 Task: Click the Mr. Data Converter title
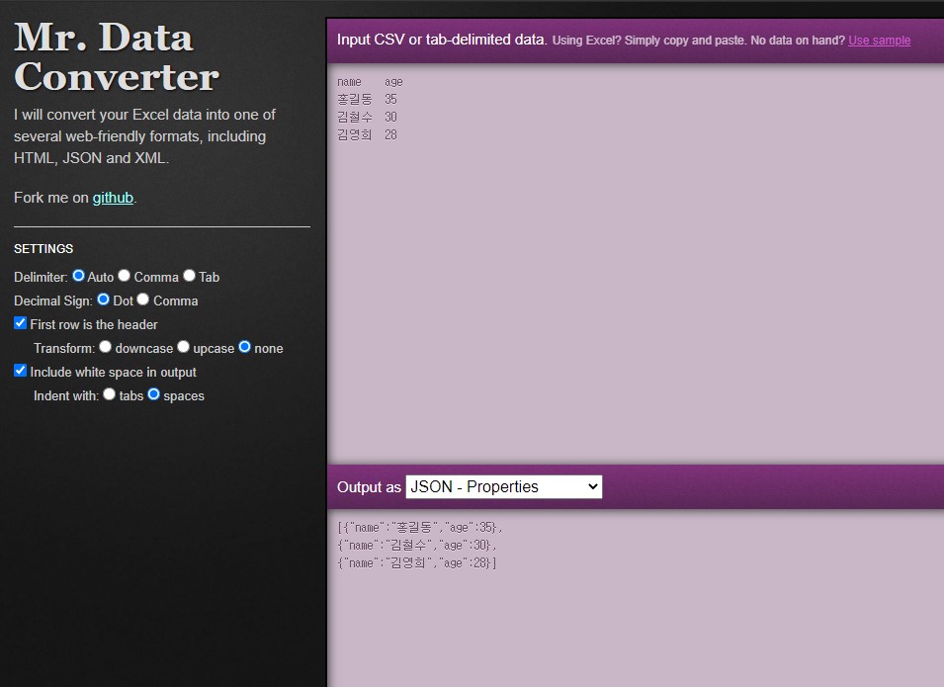(117, 56)
